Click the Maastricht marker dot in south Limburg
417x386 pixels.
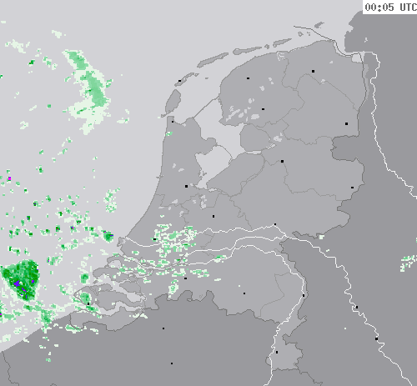277,353
